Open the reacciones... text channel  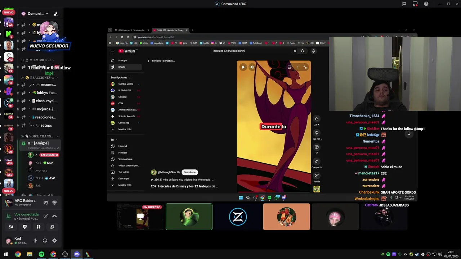[x=40, y=117]
